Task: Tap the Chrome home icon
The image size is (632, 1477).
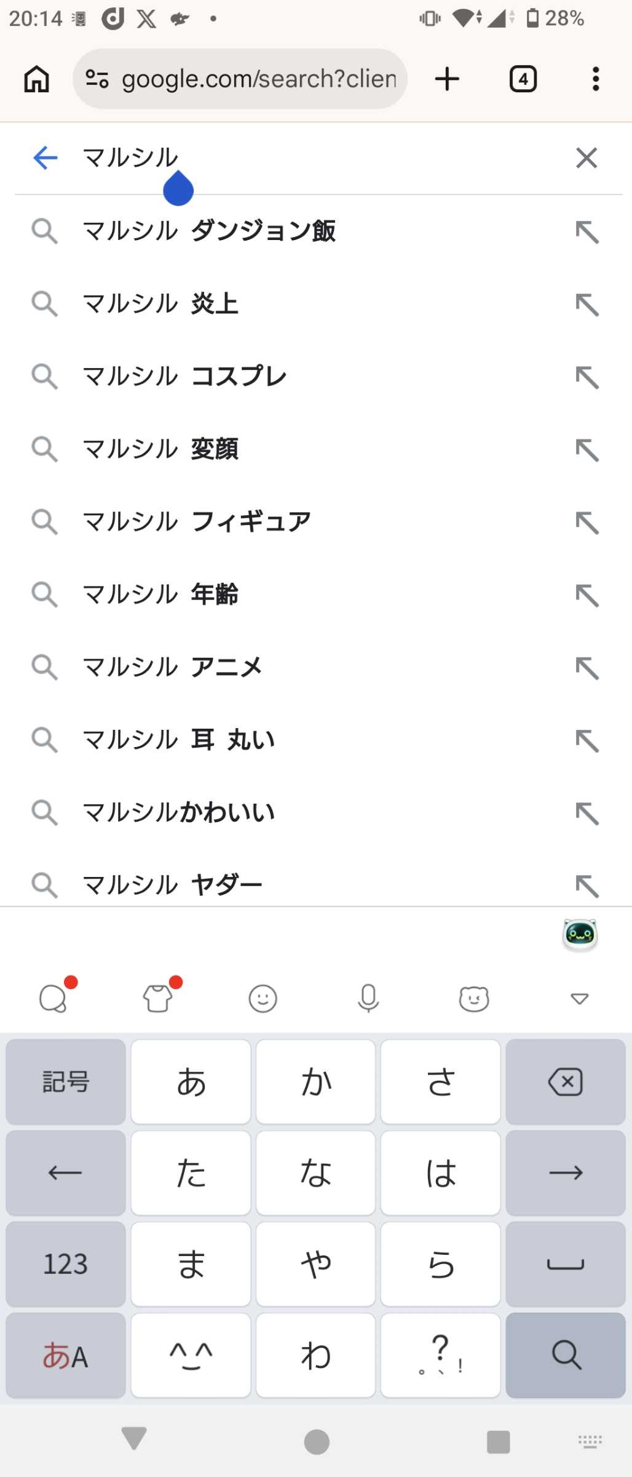Action: tap(36, 79)
